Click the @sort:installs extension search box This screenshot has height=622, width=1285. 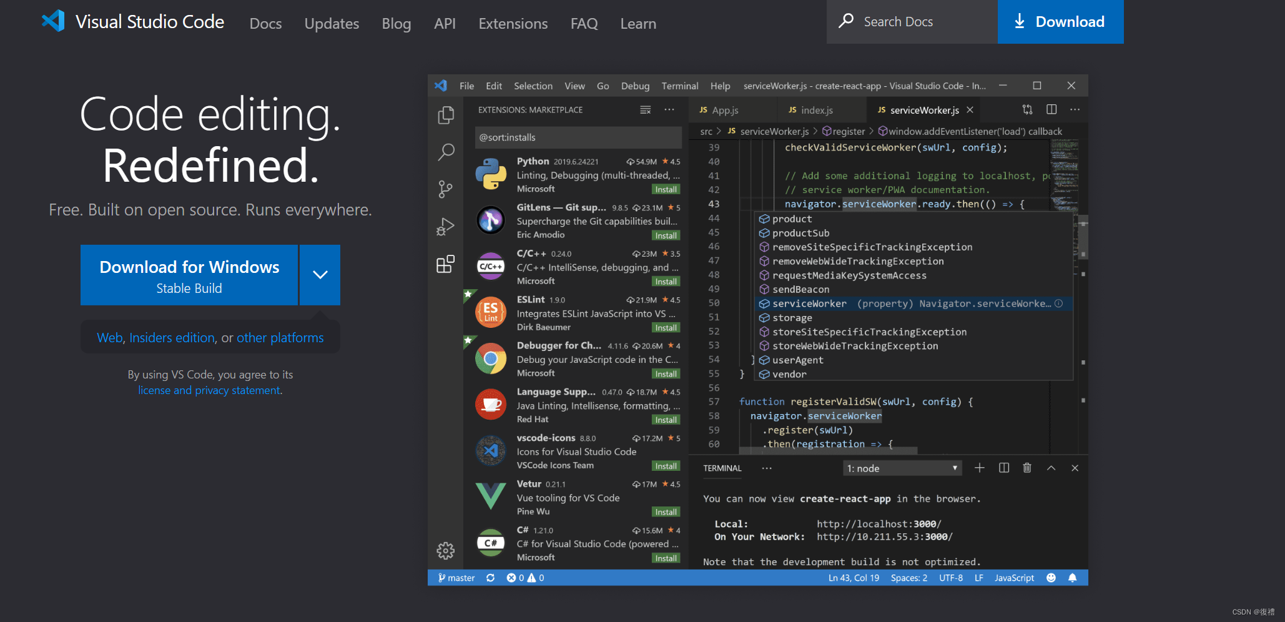tap(578, 137)
